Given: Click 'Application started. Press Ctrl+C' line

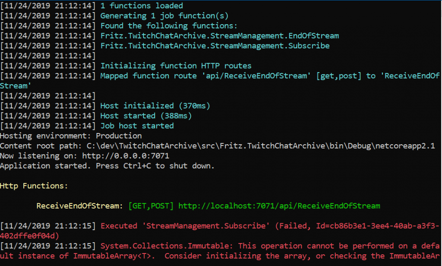Looking at the screenshot, I should pos(107,166).
